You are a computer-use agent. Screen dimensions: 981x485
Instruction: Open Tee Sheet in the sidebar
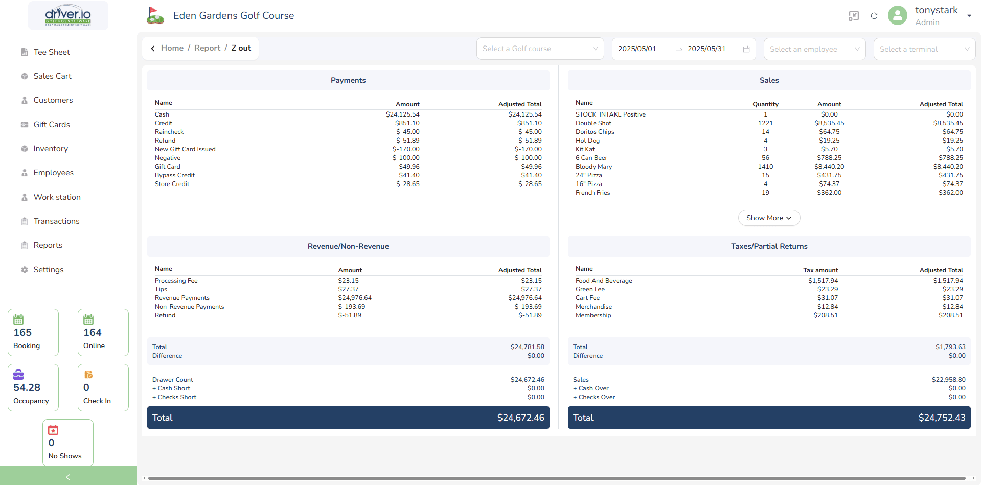[52, 52]
